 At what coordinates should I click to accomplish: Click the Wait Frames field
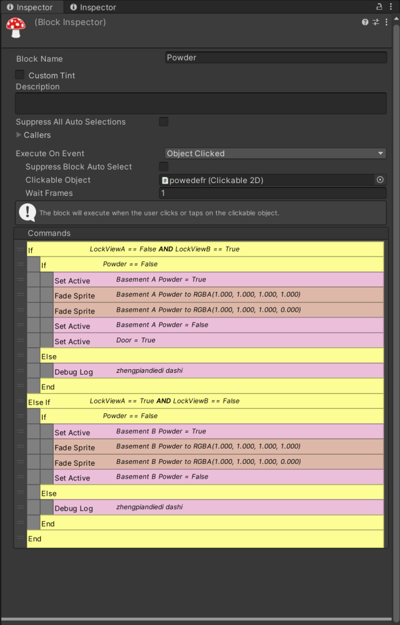(273, 193)
